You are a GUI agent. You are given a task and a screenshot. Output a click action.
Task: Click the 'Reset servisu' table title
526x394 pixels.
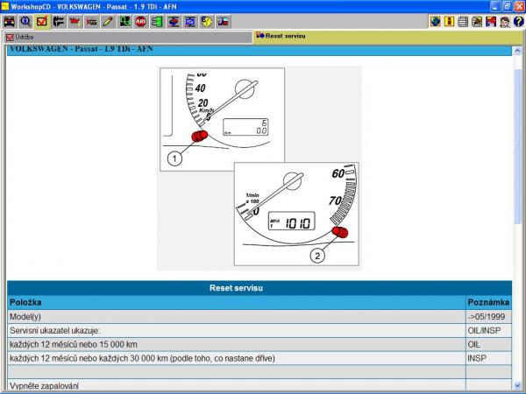coord(236,288)
